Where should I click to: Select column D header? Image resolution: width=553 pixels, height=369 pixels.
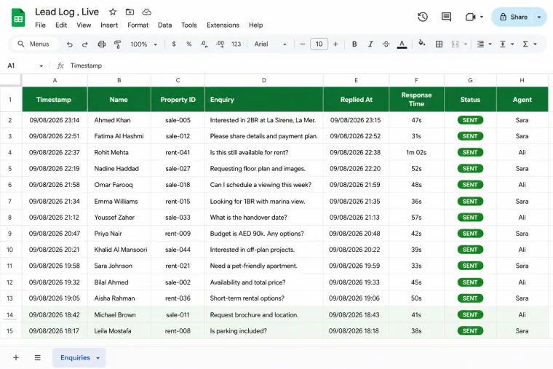pyautogui.click(x=264, y=81)
